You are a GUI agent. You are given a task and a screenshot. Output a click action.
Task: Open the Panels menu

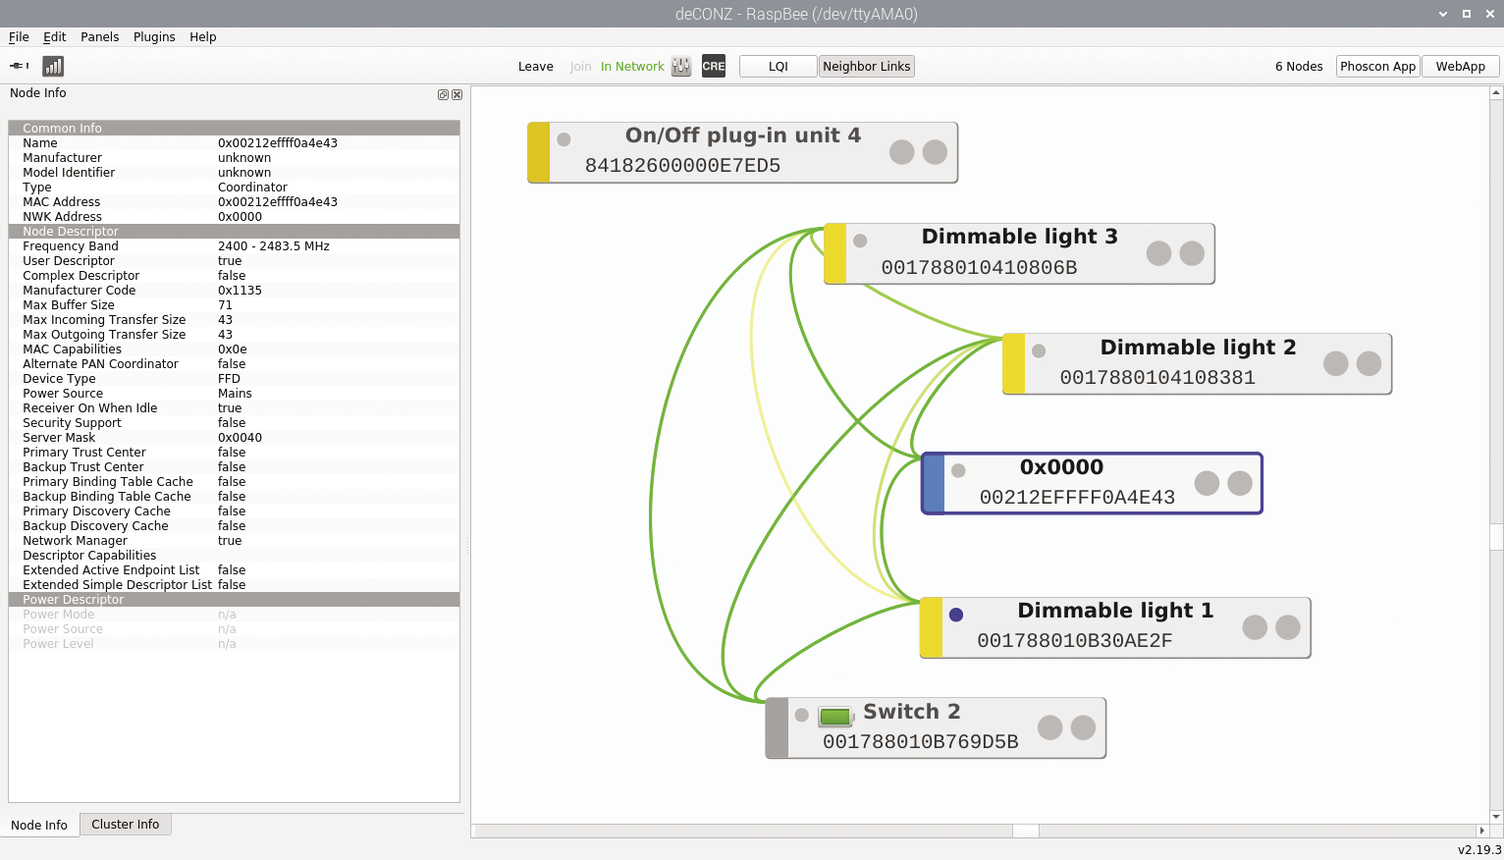pyautogui.click(x=99, y=36)
